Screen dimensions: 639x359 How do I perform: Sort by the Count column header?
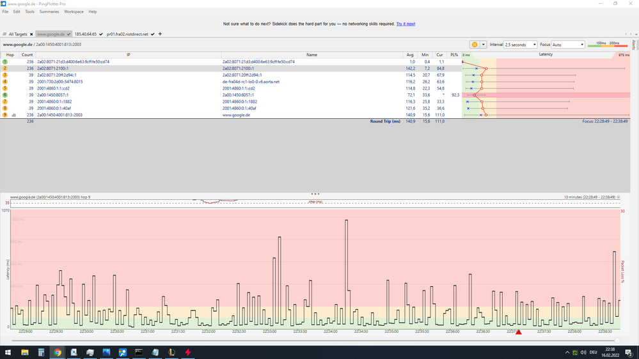(x=28, y=55)
